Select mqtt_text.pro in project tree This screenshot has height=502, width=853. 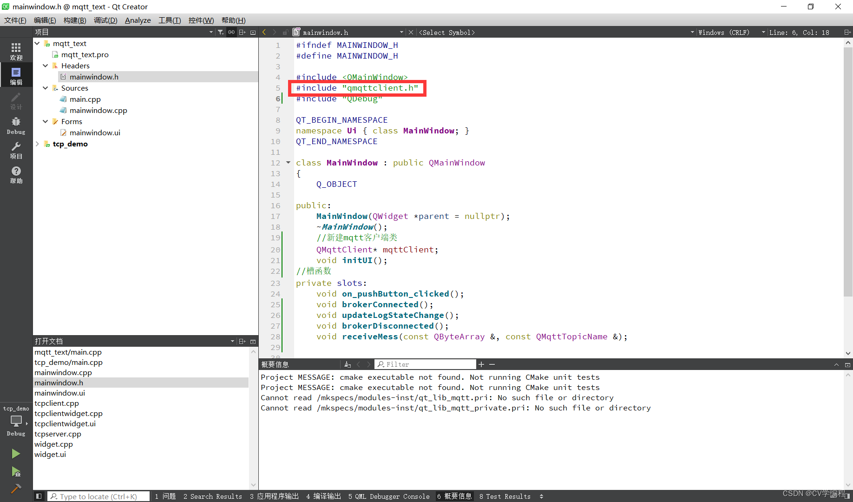pos(85,54)
